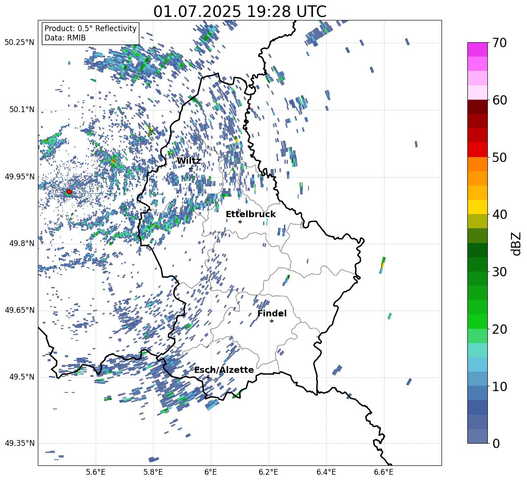The height and width of the screenshot is (481, 527).
Task: Click the Findel location cross marker
Action: 272,321
